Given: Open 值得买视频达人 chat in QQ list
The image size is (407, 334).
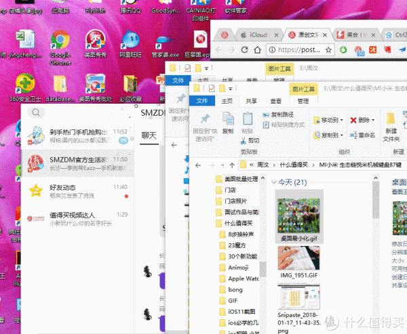Looking at the screenshot, I should pos(77,219).
